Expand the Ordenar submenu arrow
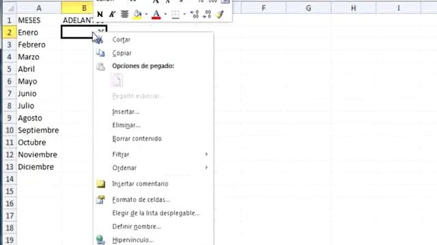 [206, 167]
